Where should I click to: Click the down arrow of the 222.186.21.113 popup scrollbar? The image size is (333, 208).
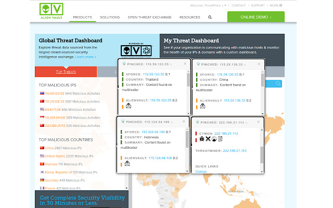262,172
